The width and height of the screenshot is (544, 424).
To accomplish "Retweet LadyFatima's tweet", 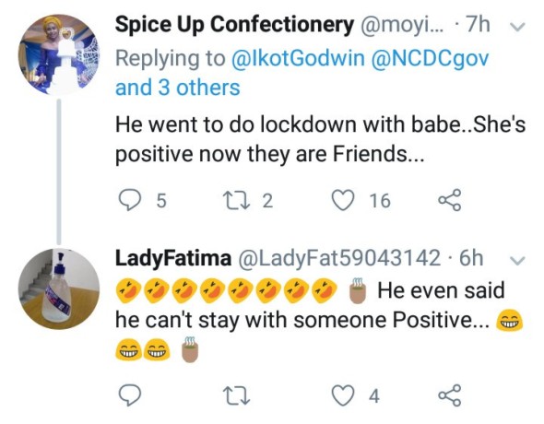I will [236, 395].
